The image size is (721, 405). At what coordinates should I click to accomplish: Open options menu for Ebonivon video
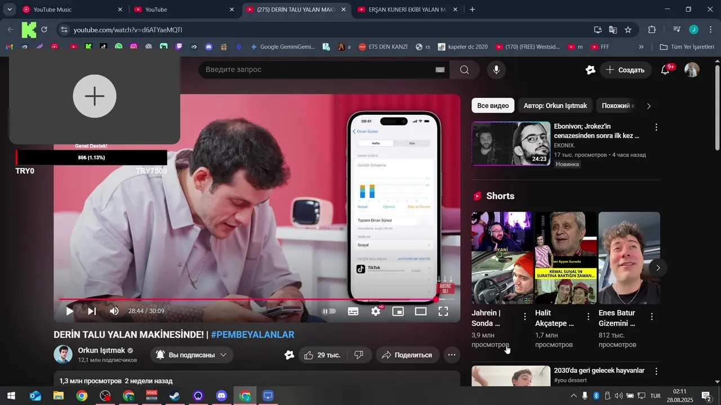[656, 127]
